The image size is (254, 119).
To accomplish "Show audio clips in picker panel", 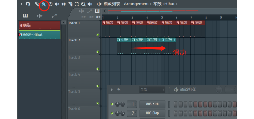I will coord(40,16).
